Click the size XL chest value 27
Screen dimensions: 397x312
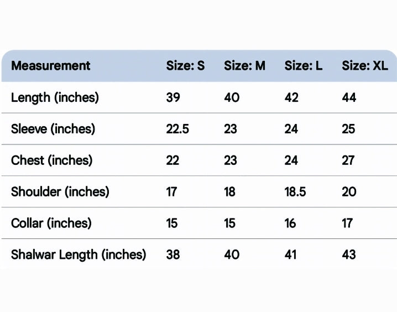[349, 160]
